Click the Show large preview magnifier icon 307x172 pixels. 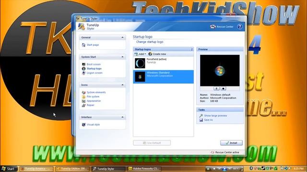coord(201,116)
